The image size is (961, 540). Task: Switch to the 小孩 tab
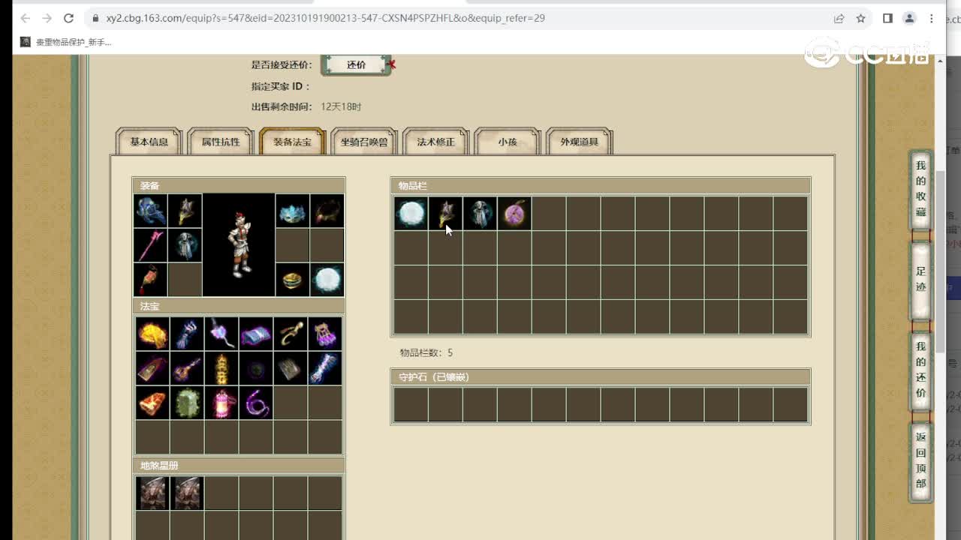[x=508, y=142]
